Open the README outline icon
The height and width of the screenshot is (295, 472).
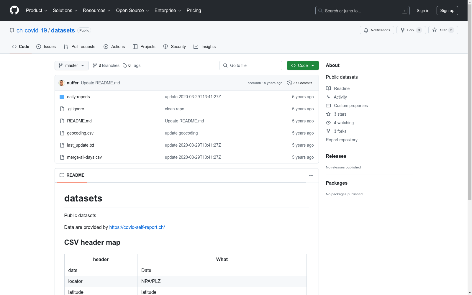[311, 176]
